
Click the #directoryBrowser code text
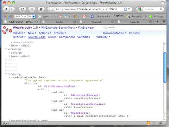pyautogui.click(x=85, y=95)
